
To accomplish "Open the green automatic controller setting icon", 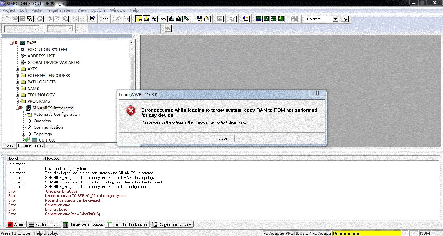I will (x=281, y=19).
